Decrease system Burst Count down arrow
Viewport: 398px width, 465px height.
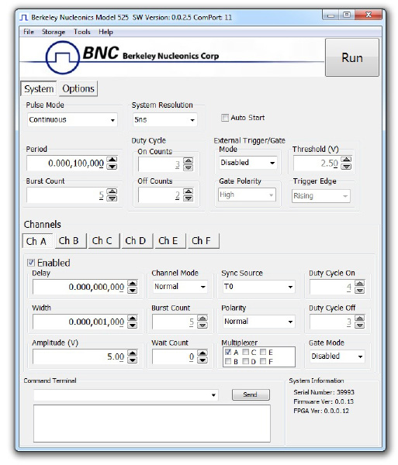112,198
